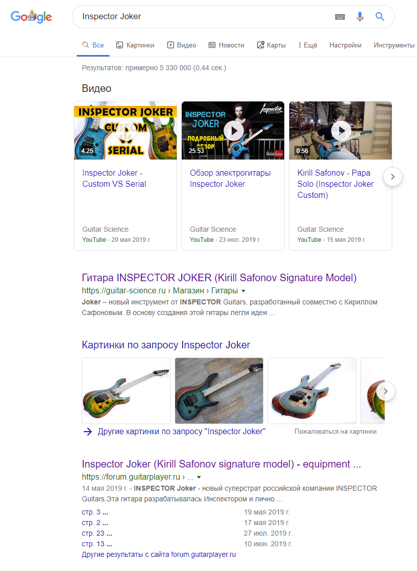Viewport: 417px width, 571px height.
Task: Play the Papa Solo video thumbnail
Action: pos(341,130)
